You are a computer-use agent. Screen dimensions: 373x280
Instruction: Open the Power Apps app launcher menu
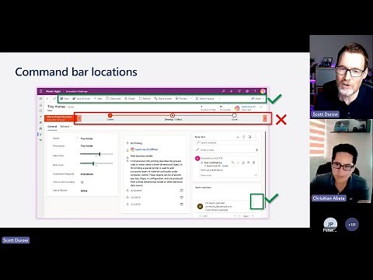pyautogui.click(x=40, y=91)
